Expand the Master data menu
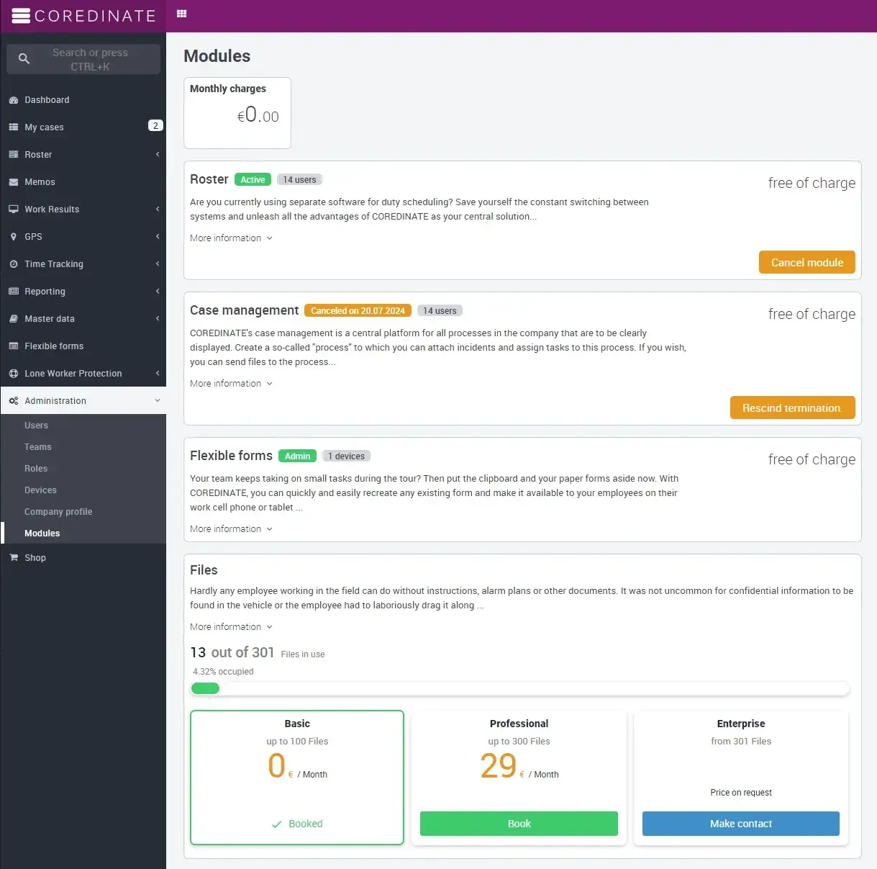Image resolution: width=877 pixels, height=869 pixels. (49, 318)
